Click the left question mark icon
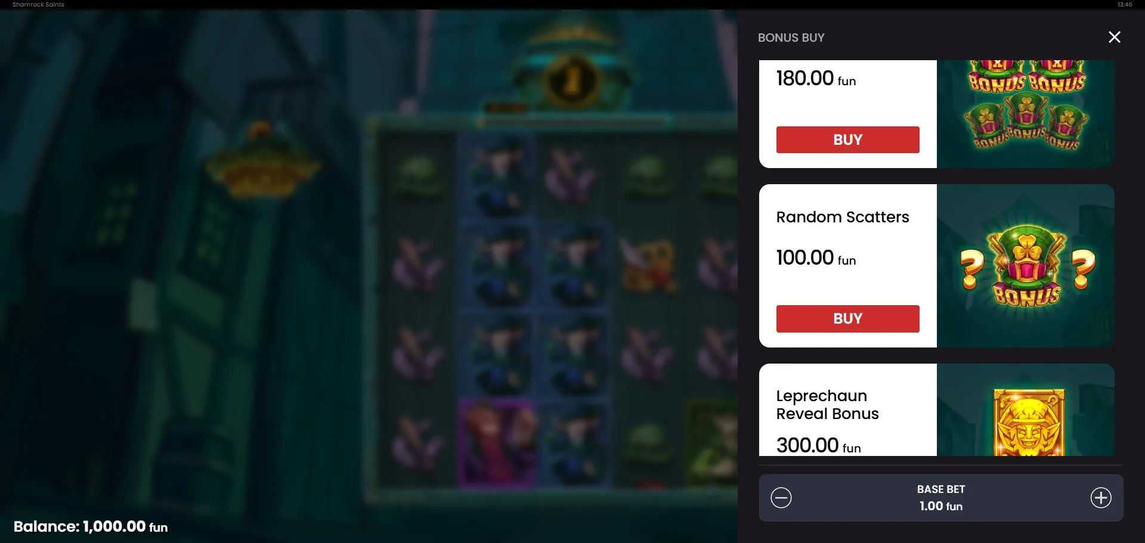 coord(971,269)
